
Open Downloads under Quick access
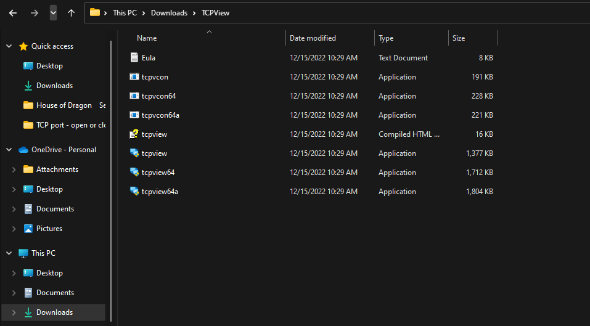54,86
